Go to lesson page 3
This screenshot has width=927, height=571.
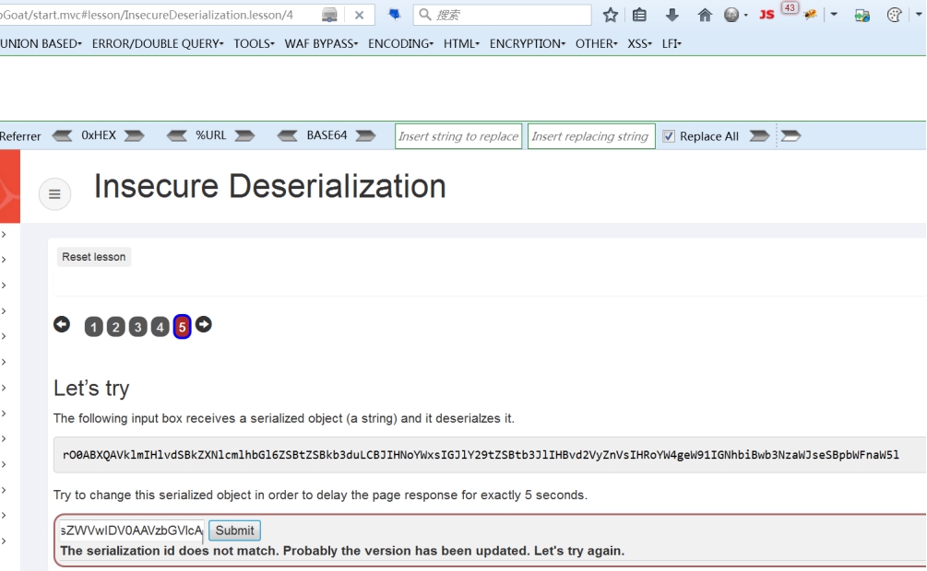tap(137, 327)
